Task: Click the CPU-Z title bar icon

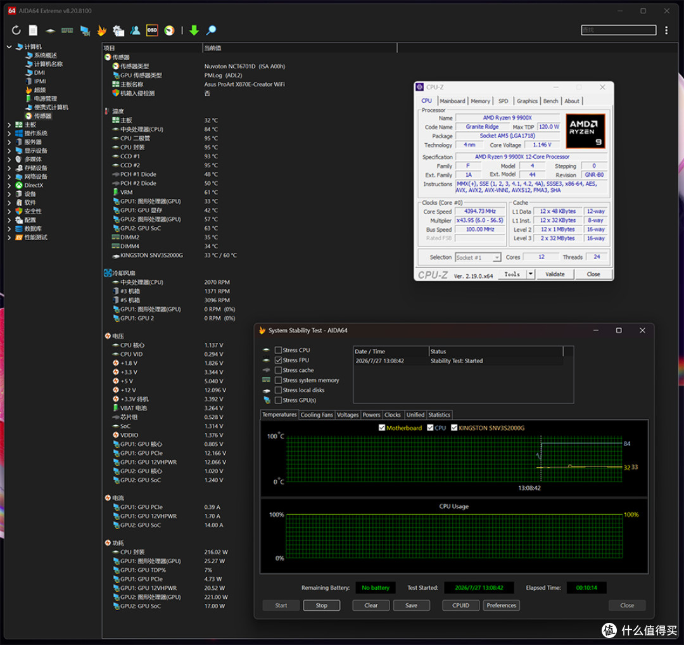Action: point(420,87)
